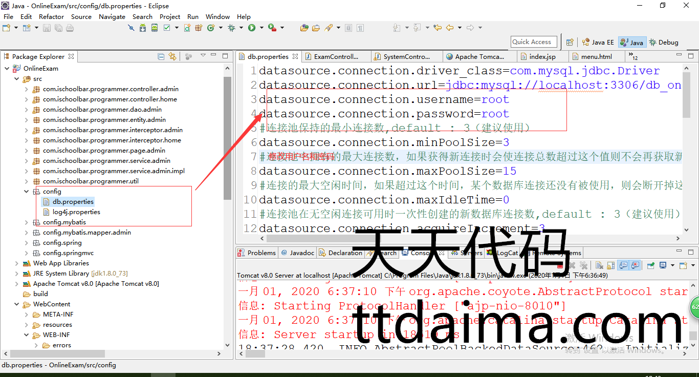Click the Clear Console icon
Image resolution: width=699 pixels, height=377 pixels.
(x=598, y=265)
